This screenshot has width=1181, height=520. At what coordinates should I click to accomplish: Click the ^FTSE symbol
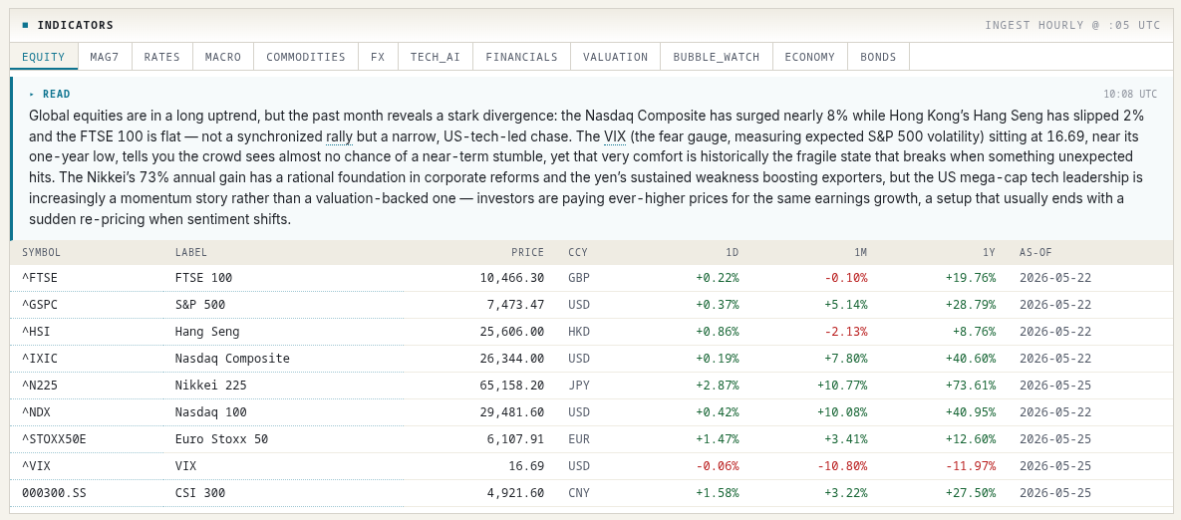point(40,278)
